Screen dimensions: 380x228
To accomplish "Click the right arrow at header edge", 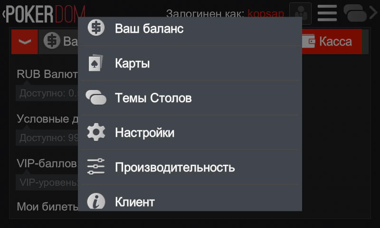I will [373, 13].
